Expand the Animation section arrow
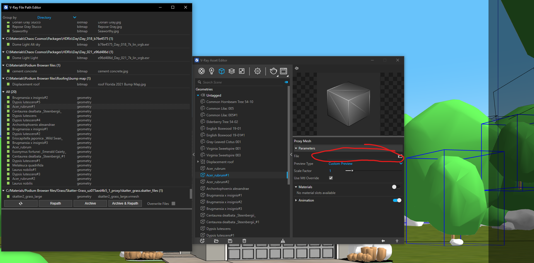The width and height of the screenshot is (534, 263). pyautogui.click(x=296, y=200)
